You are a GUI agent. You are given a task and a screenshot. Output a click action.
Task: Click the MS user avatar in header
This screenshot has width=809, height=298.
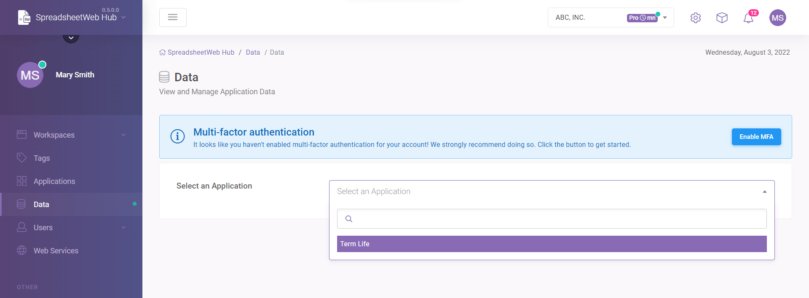(x=777, y=18)
